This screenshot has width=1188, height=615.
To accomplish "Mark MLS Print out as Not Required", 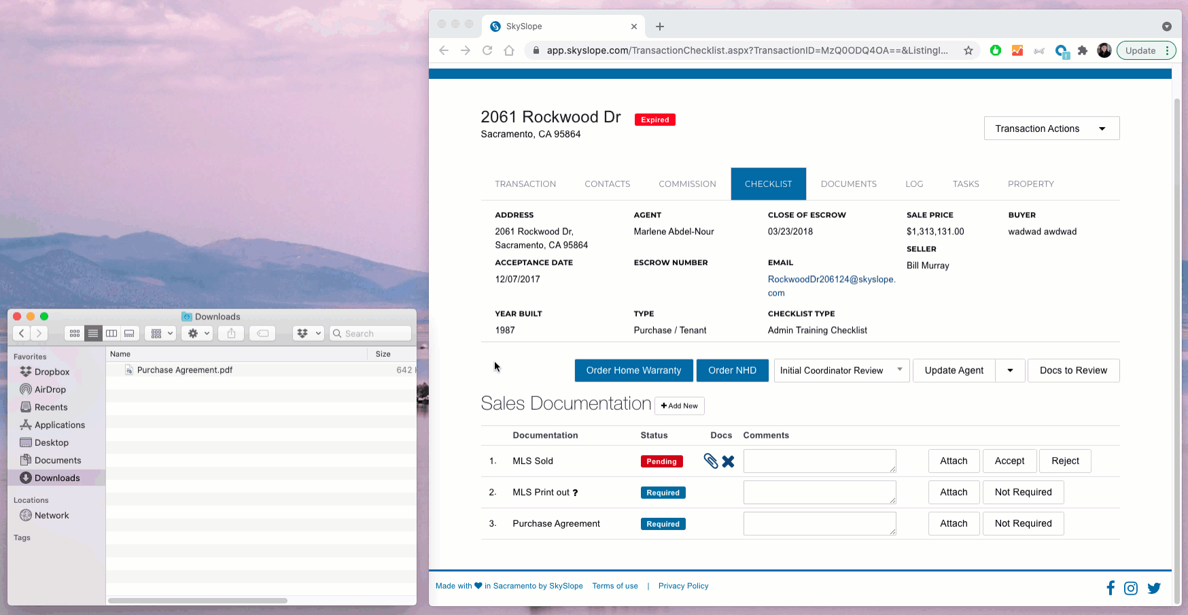I will tap(1023, 492).
